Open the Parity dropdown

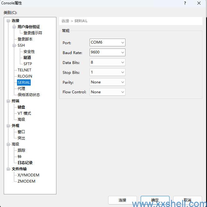[x=107, y=82]
